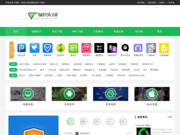The height and width of the screenshot is (135, 180).
Task: Open the 安卓游戏 pacman thumbnail
Action: coord(110,94)
